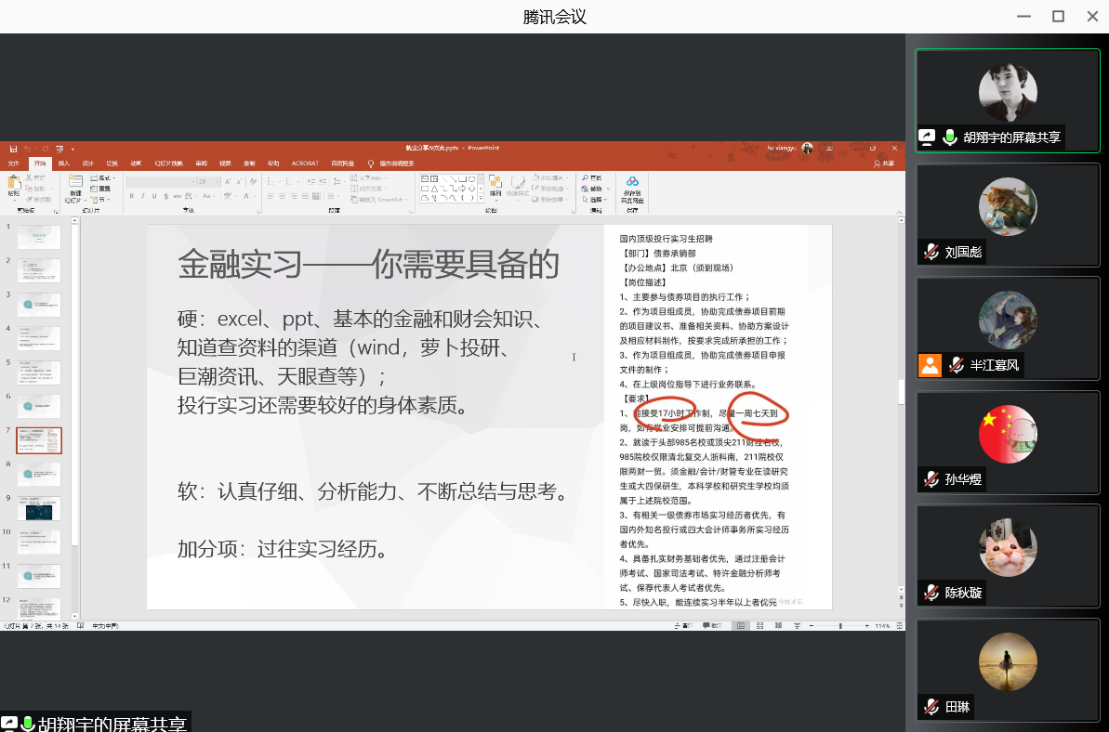Toggle Underline formatting in the ribbon
Viewport: 1109px width, 732px height.
[155, 196]
